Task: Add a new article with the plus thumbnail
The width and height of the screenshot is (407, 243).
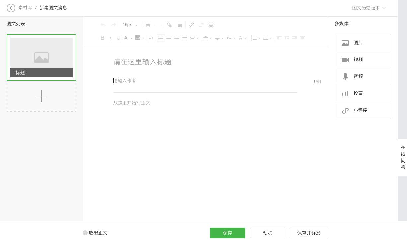Action: tap(41, 96)
